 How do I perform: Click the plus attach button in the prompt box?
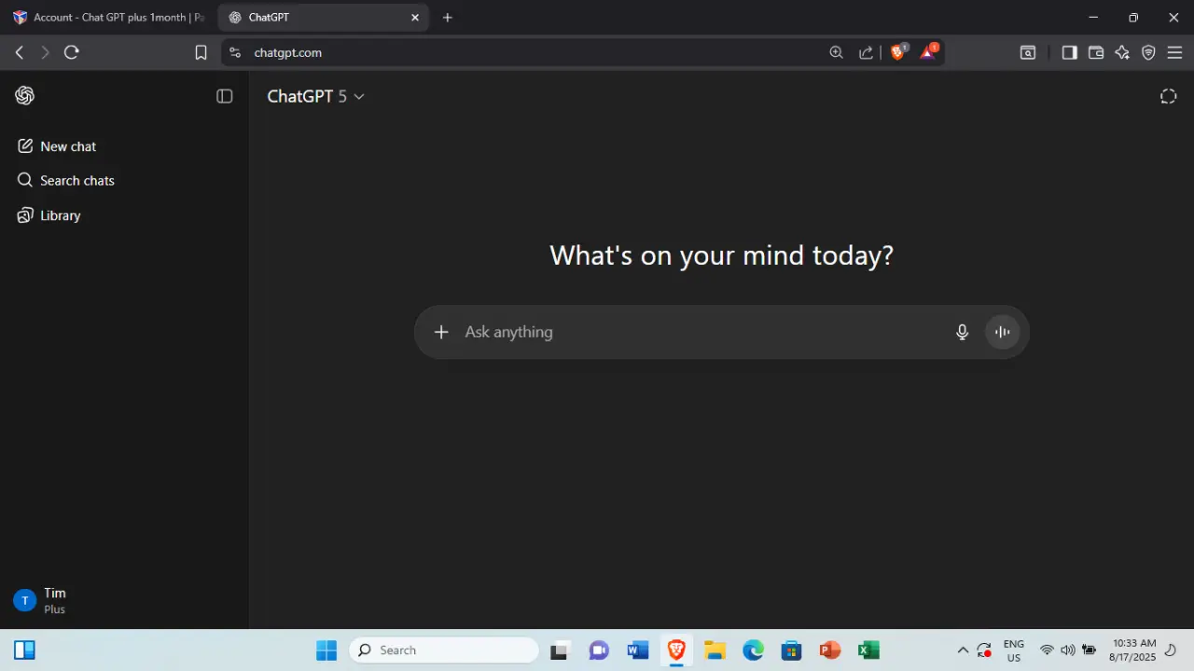(x=441, y=332)
